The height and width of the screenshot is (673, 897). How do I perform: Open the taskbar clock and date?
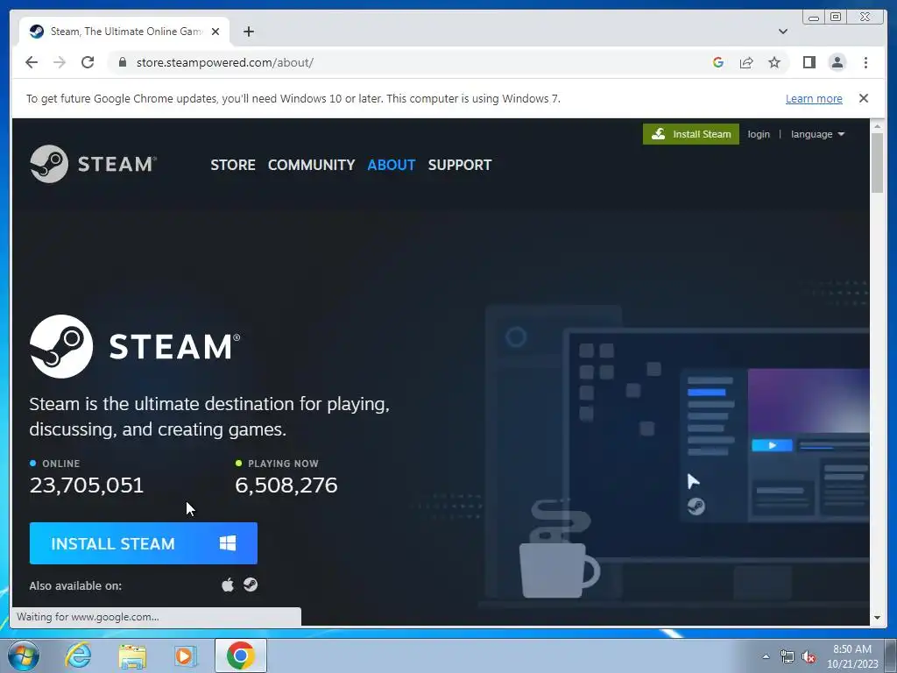852,656
